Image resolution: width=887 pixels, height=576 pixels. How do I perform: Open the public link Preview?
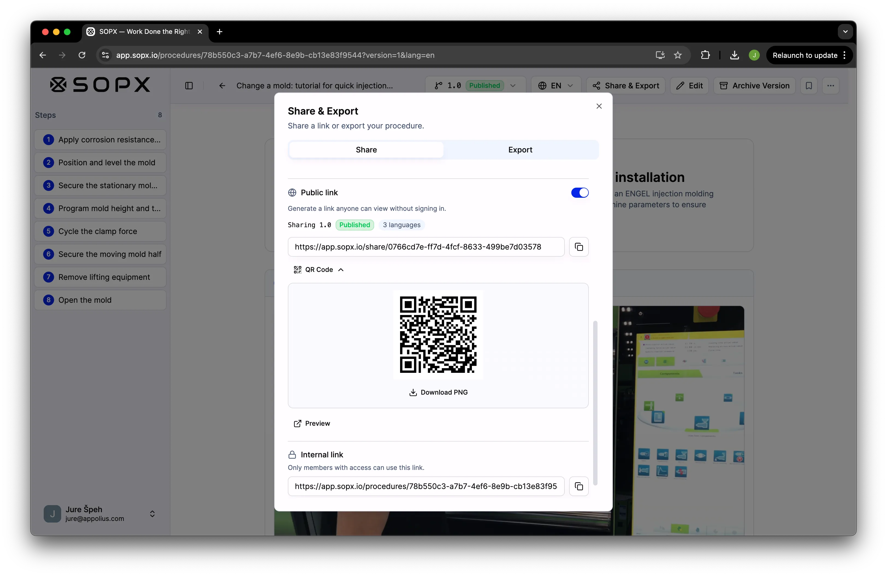(312, 424)
